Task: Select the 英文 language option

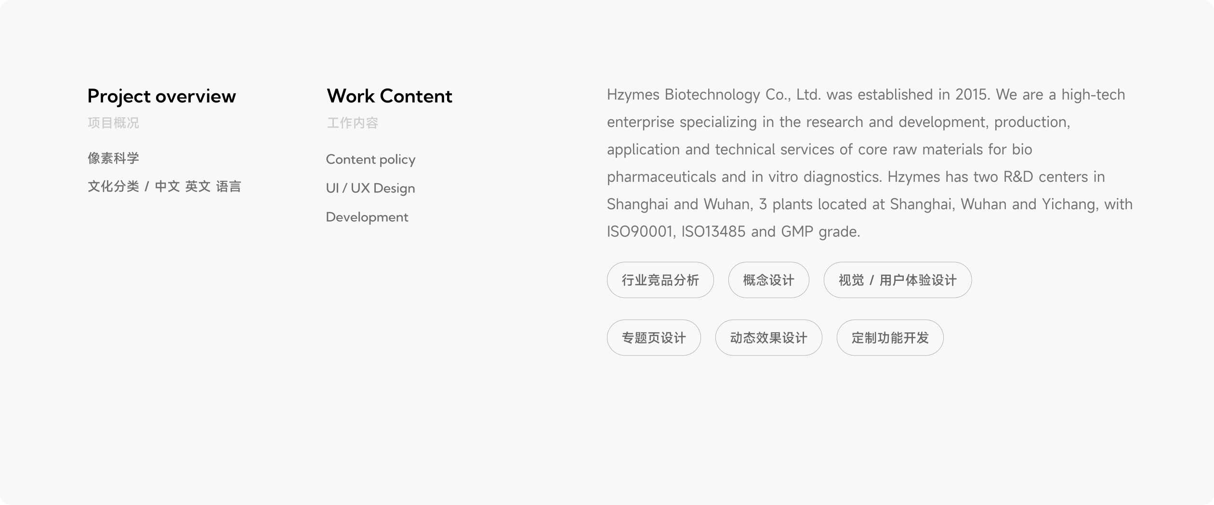Action: [198, 187]
